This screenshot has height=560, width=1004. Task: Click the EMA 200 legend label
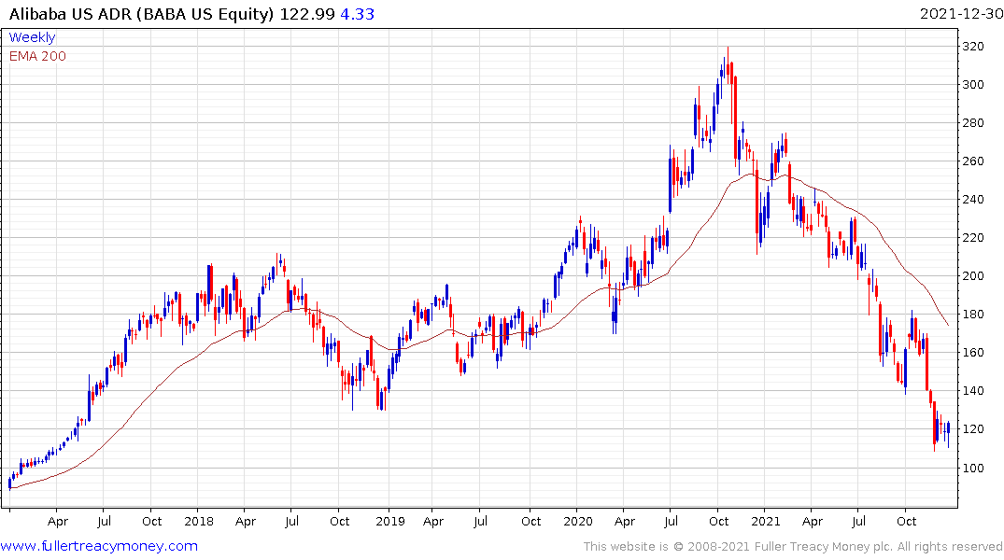(37, 56)
